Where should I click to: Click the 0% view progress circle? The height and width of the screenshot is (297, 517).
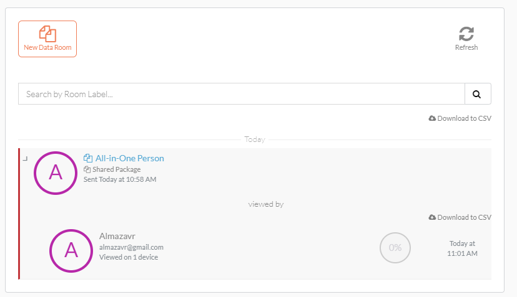click(x=395, y=248)
